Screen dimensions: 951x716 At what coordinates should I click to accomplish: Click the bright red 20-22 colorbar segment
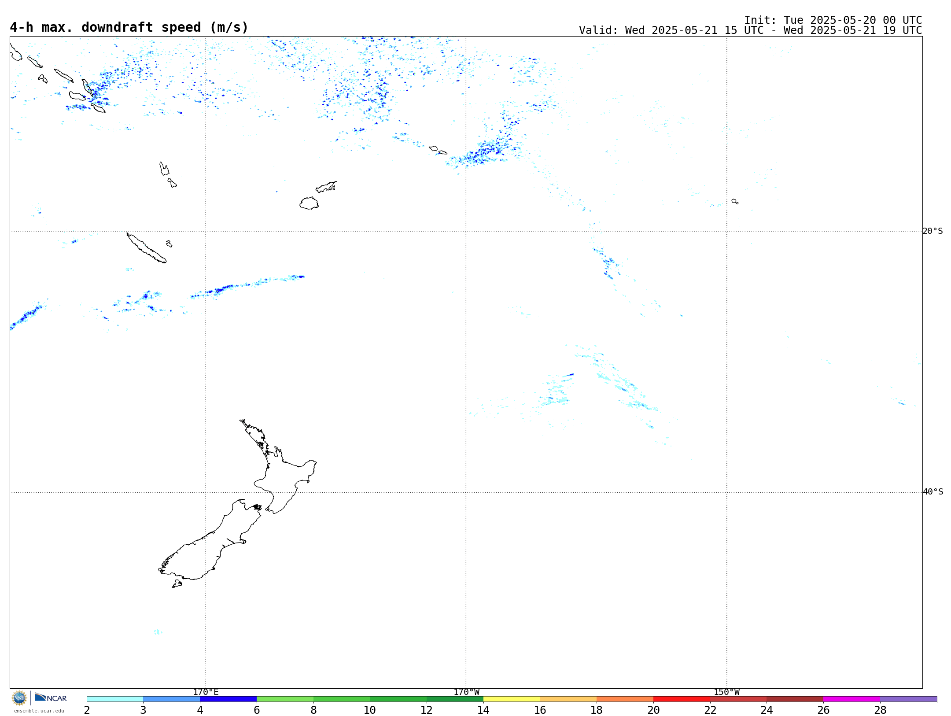[682, 699]
